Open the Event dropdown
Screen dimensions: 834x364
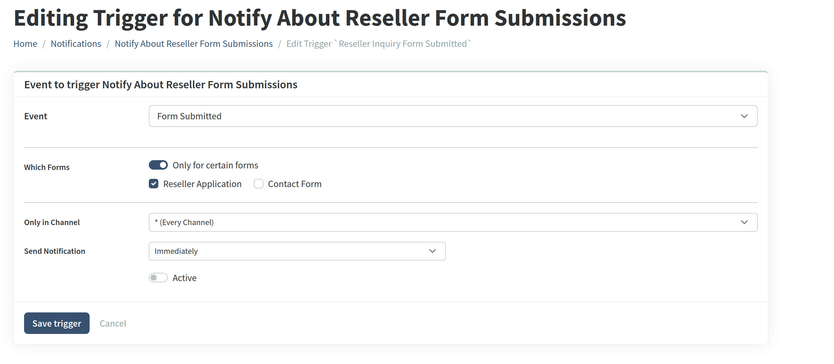[x=453, y=116]
